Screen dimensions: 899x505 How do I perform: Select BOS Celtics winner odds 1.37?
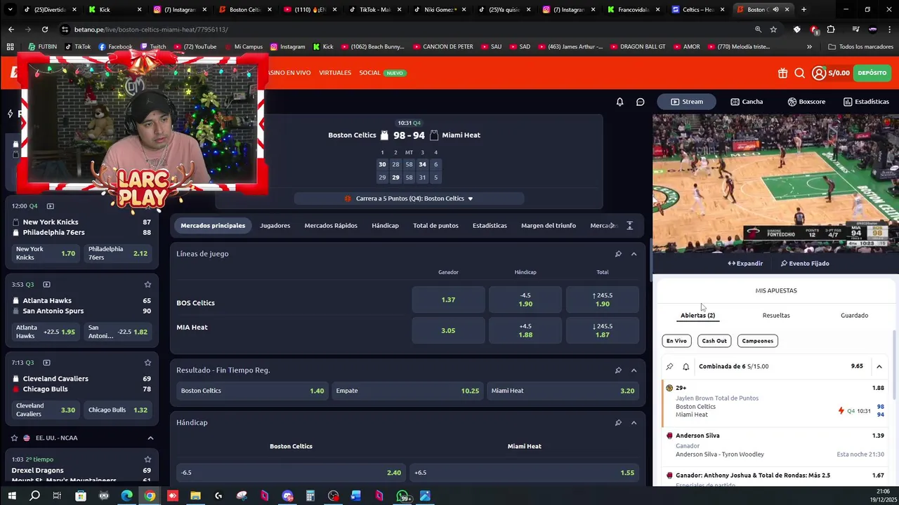[x=448, y=299]
